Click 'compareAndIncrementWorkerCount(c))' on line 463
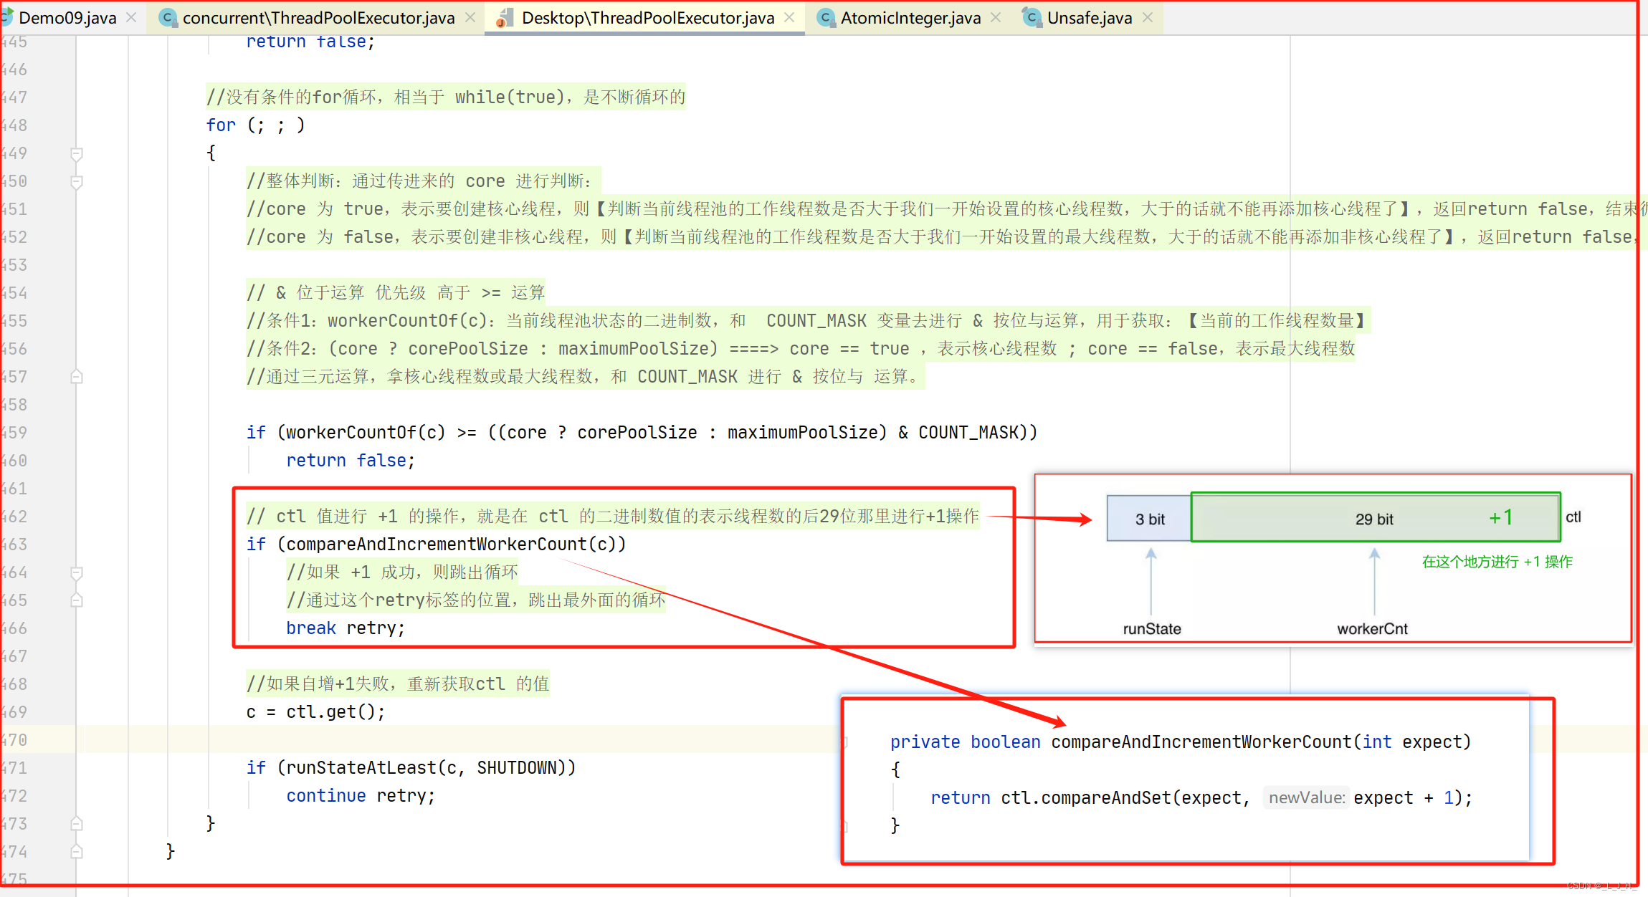 (x=456, y=545)
